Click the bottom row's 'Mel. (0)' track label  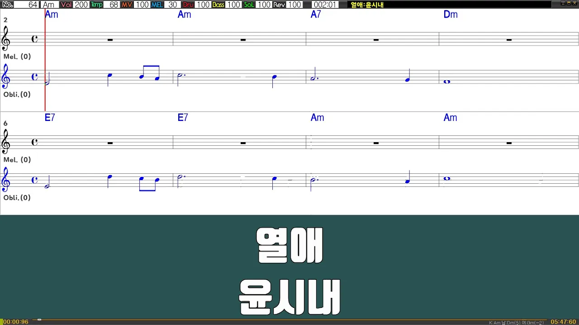17,160
